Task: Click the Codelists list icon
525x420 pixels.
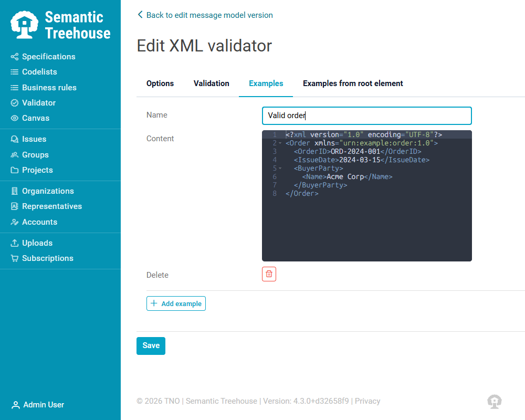Action: tap(14, 72)
